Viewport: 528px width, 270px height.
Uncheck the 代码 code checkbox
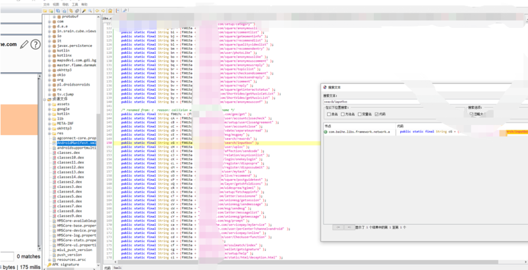click(x=376, y=114)
